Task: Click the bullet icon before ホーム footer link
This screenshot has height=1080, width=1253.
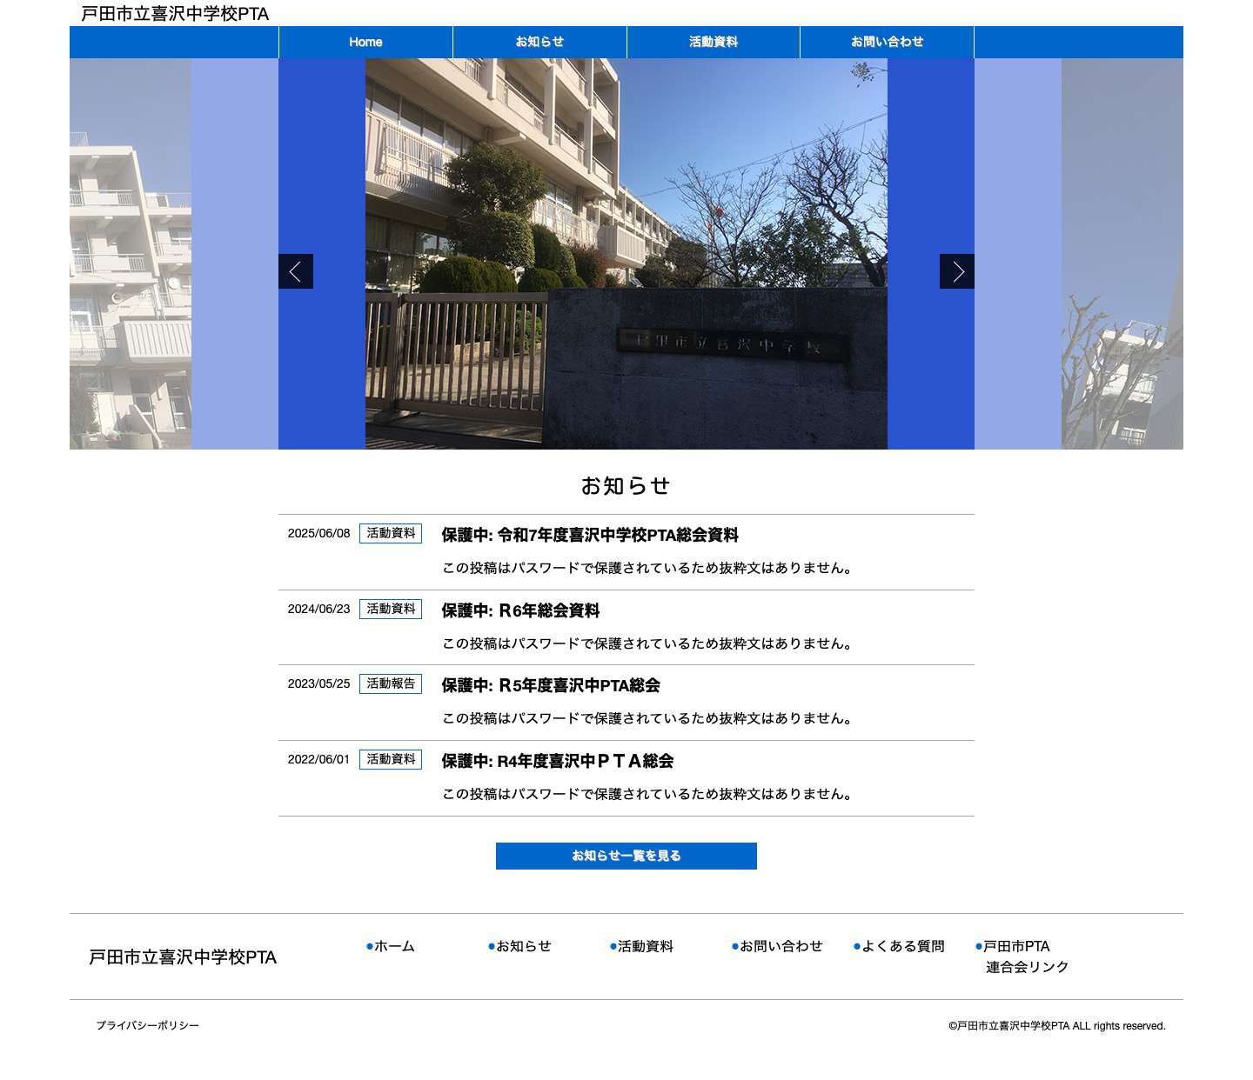Action: click(369, 947)
